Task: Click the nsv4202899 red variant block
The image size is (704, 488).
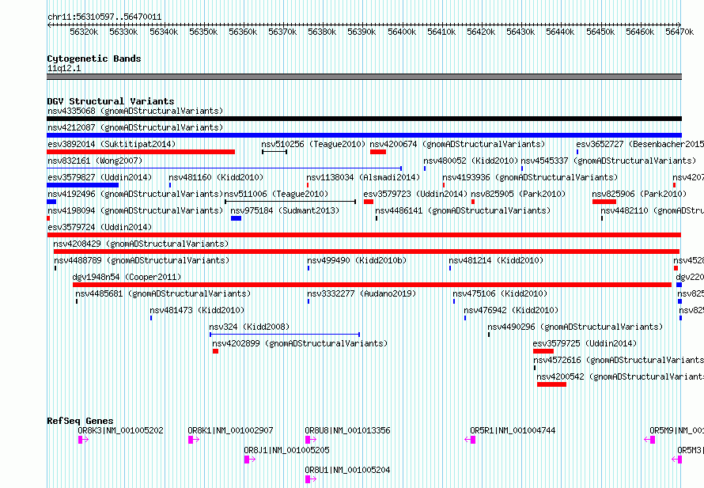Action: tap(215, 351)
